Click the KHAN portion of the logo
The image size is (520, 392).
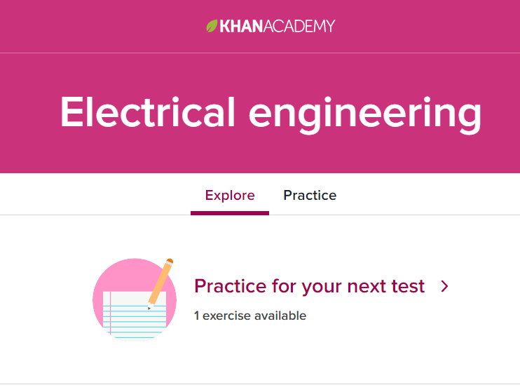point(241,26)
